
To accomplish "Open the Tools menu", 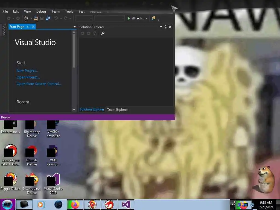I will click(x=69, y=11).
